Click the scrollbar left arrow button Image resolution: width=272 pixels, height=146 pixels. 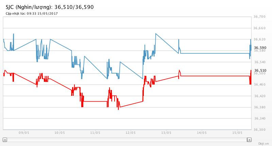pyautogui.click(x=5, y=140)
